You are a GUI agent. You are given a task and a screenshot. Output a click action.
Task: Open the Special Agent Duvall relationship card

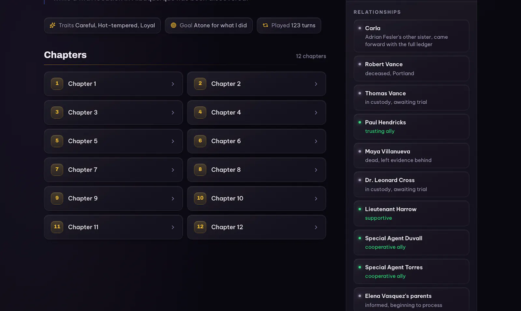click(411, 242)
